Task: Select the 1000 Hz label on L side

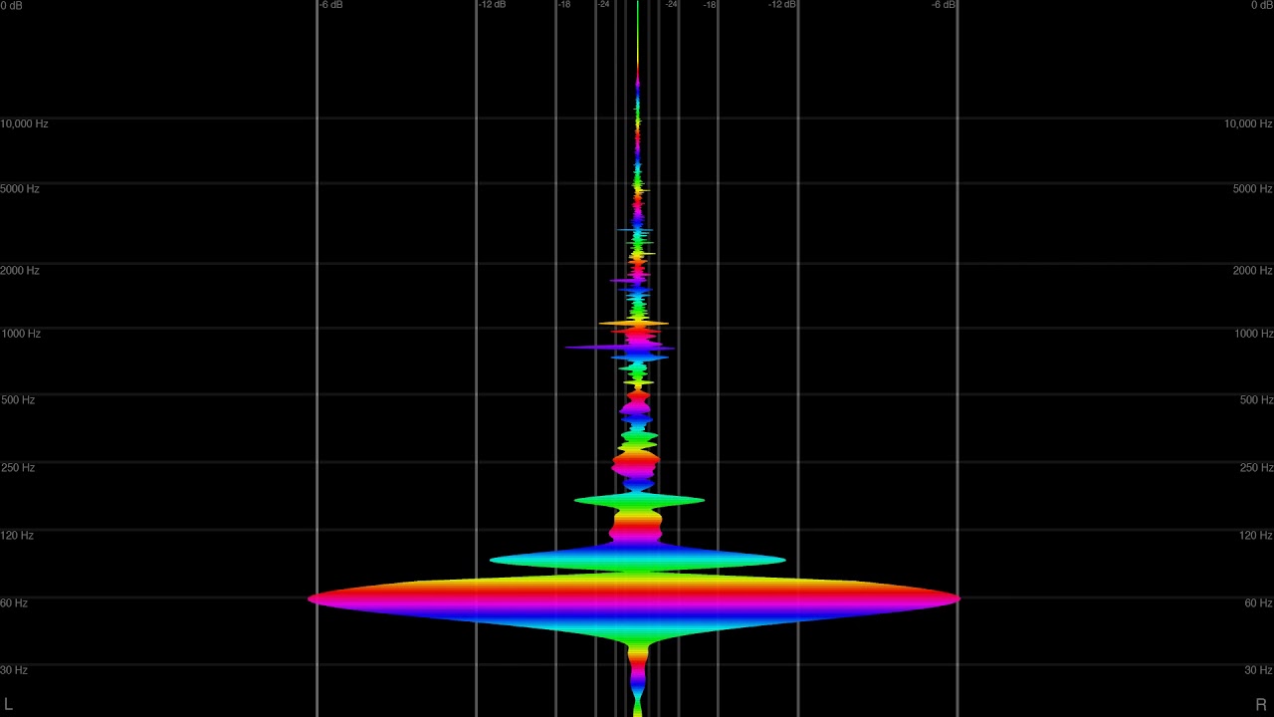Action: (x=20, y=333)
